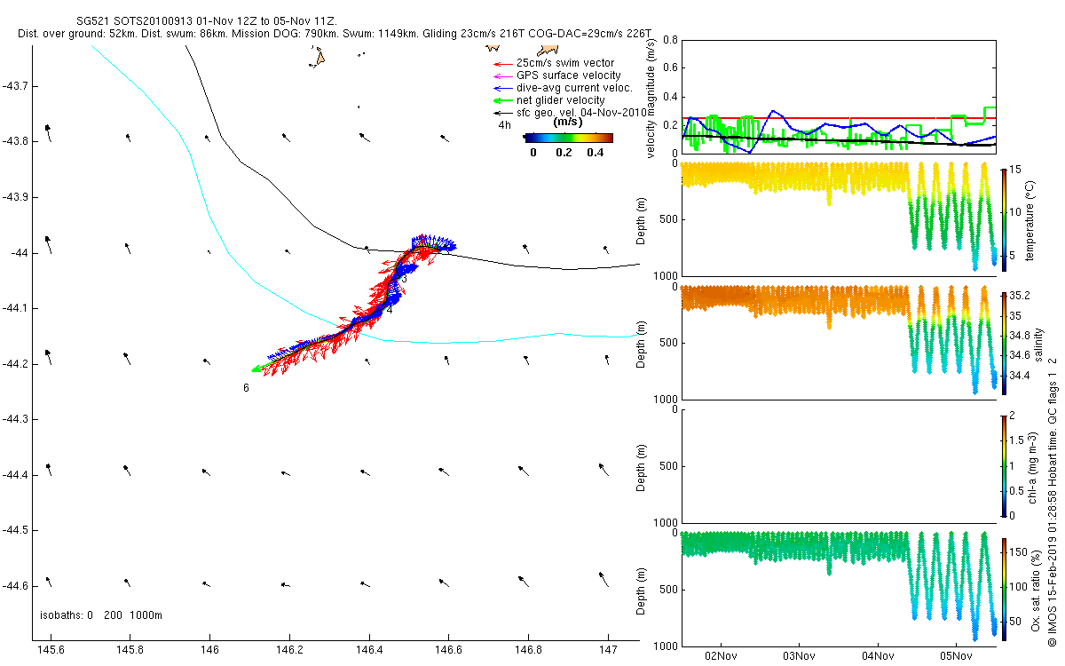Select the 'net glider velocity' legend label
The width and height of the screenshot is (1065, 666).
(561, 100)
